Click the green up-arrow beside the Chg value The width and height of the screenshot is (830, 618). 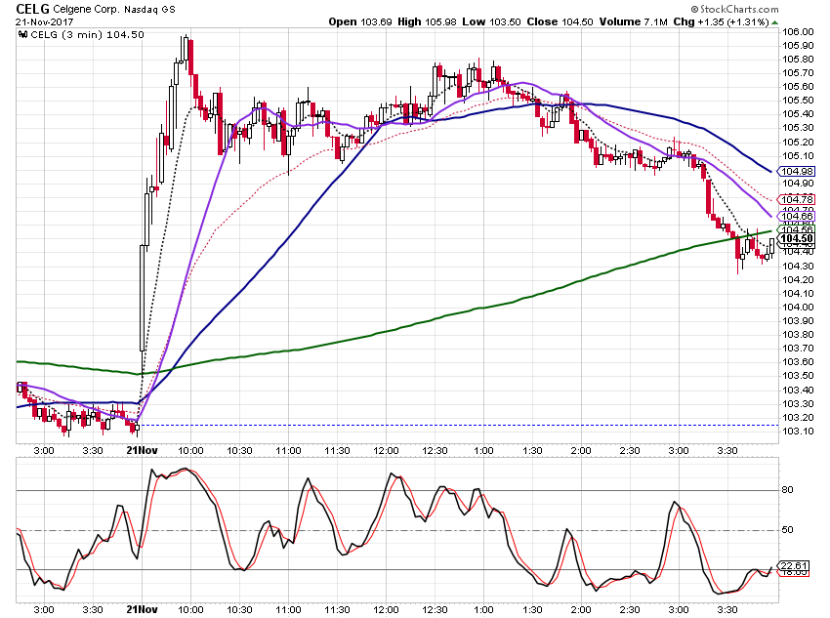[775, 22]
